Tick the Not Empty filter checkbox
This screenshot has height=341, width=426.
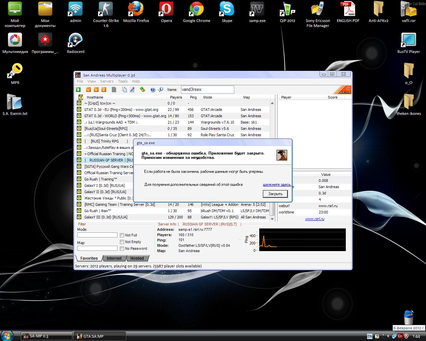(x=122, y=242)
